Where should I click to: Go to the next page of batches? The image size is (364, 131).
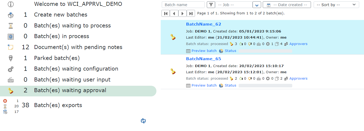182,13
